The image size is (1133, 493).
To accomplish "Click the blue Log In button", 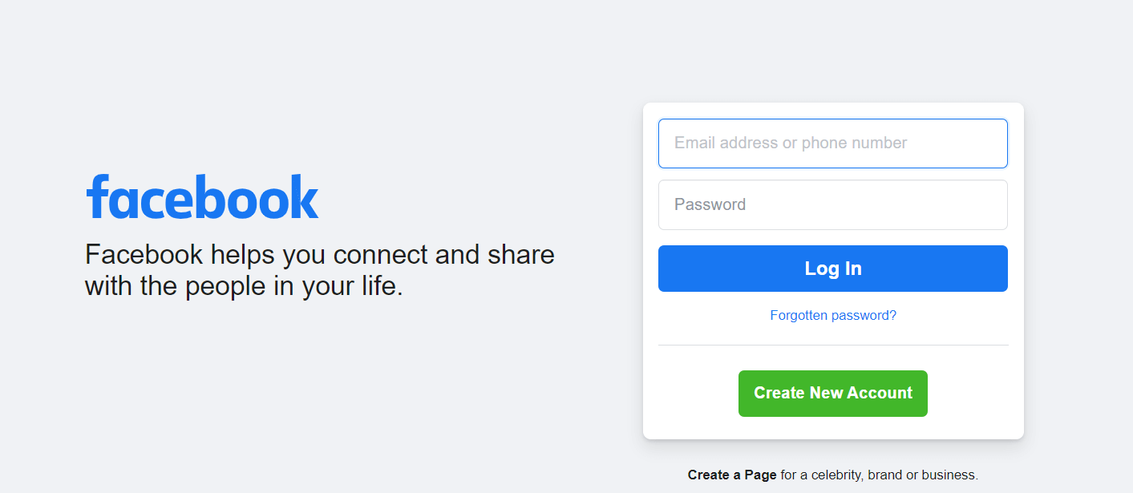I will 833,269.
